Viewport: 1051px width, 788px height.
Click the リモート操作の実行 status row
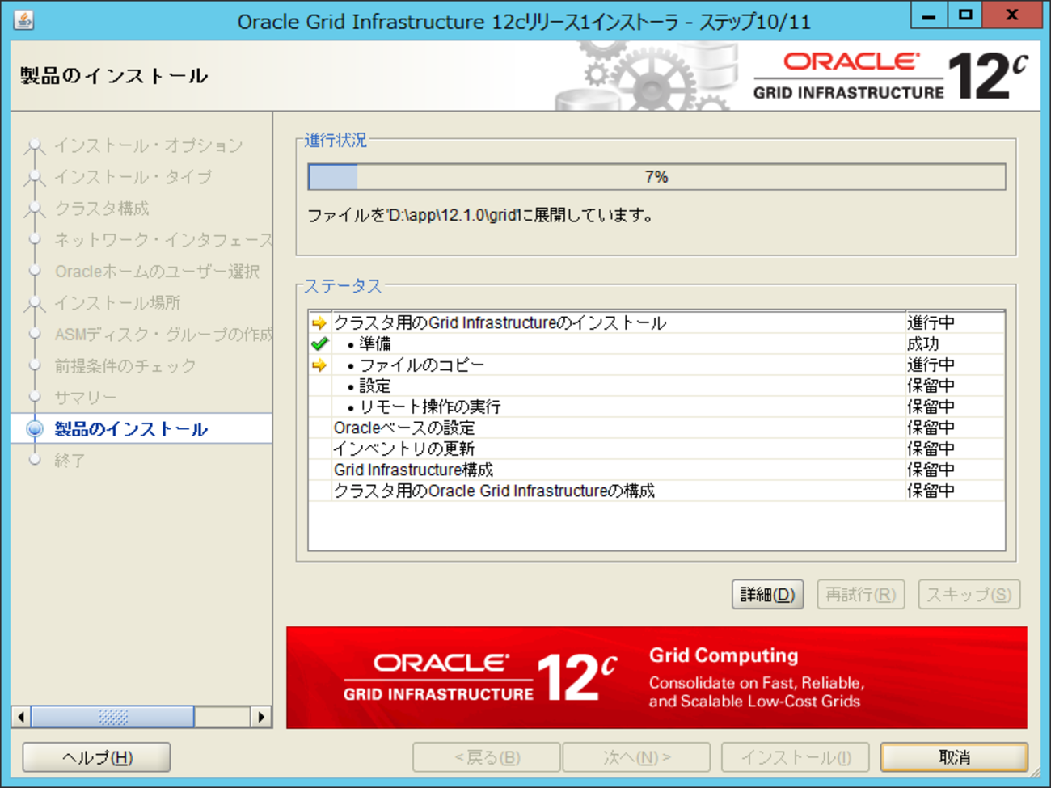(x=656, y=407)
